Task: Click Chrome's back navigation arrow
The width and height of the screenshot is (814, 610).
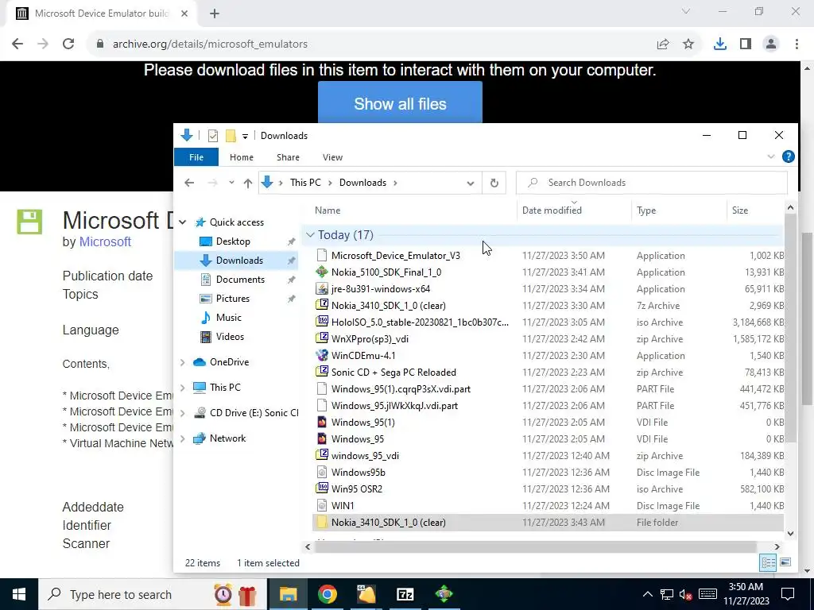Action: click(17, 44)
